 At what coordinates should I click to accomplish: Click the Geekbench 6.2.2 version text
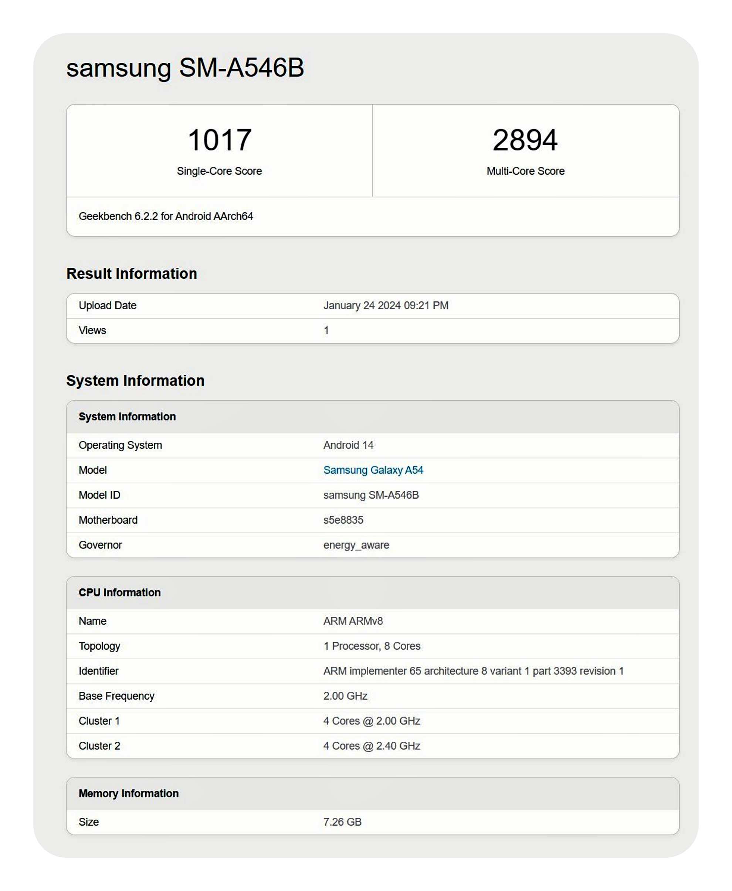(166, 216)
